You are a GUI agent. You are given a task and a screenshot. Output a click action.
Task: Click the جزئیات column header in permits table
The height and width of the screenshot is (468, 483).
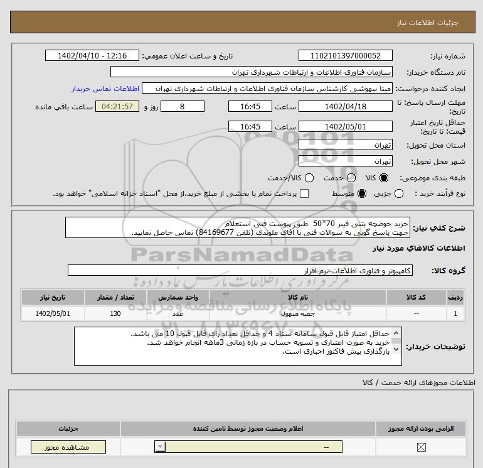(68, 429)
